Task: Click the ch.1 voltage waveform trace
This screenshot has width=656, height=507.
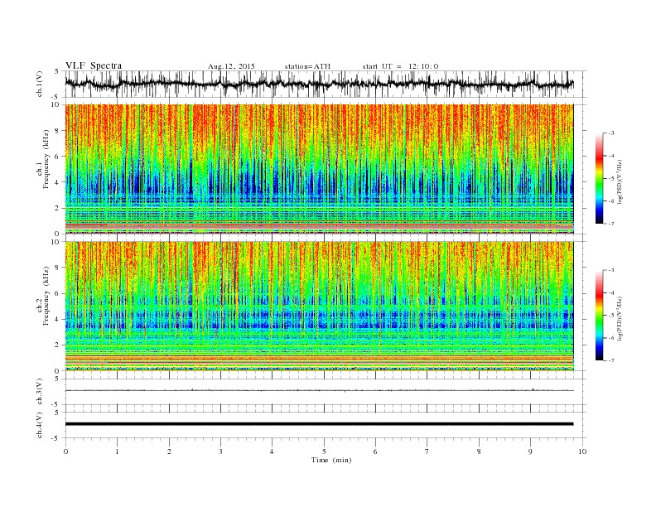Action: click(319, 84)
